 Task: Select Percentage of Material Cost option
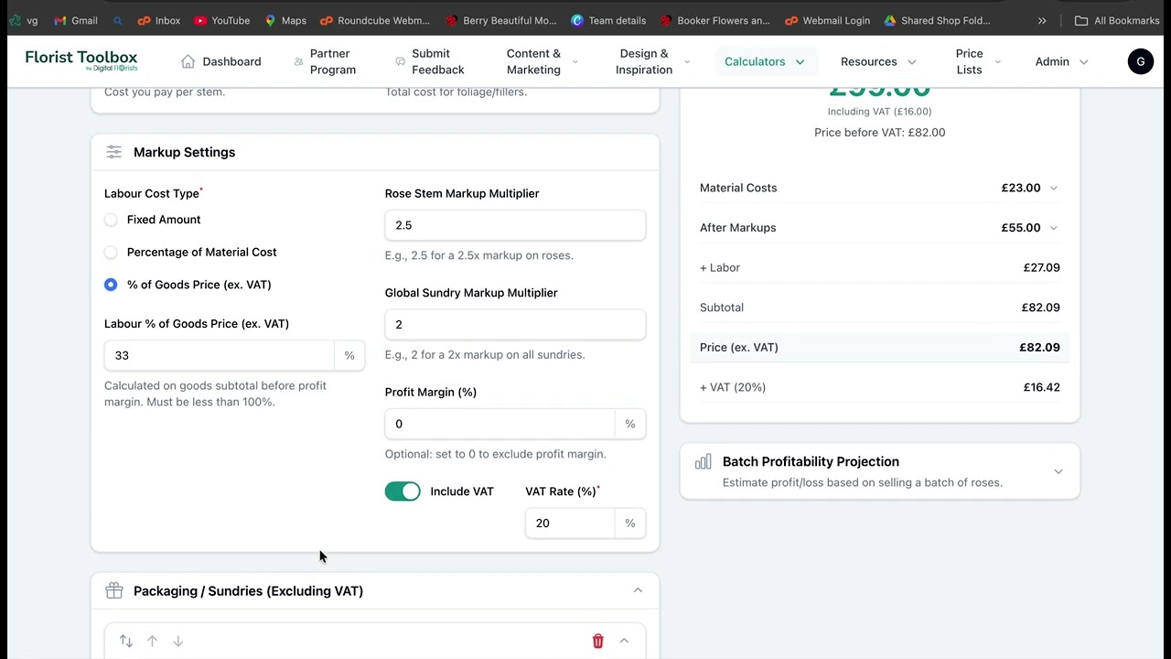click(111, 252)
